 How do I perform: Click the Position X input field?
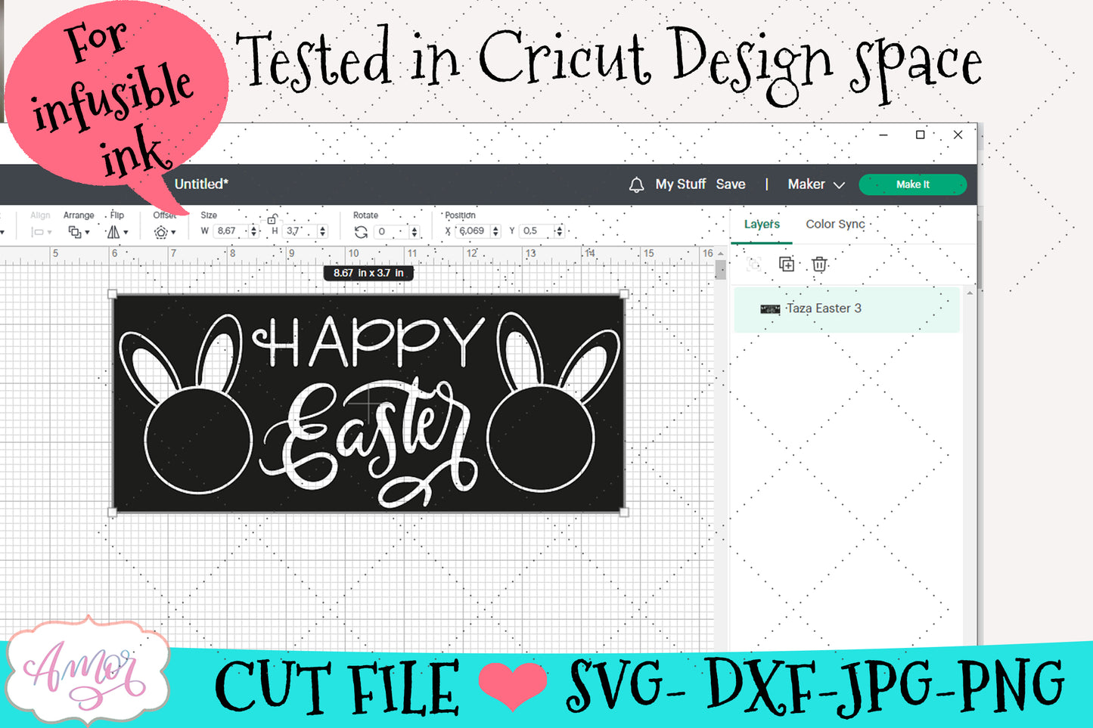[x=472, y=231]
